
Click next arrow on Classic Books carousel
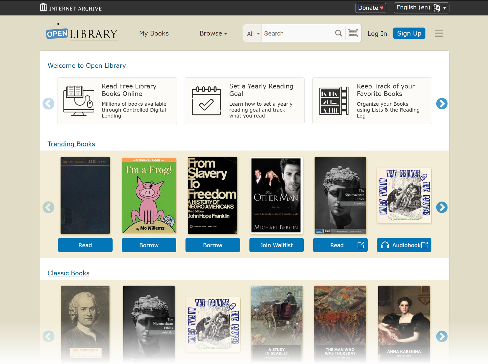(x=442, y=336)
